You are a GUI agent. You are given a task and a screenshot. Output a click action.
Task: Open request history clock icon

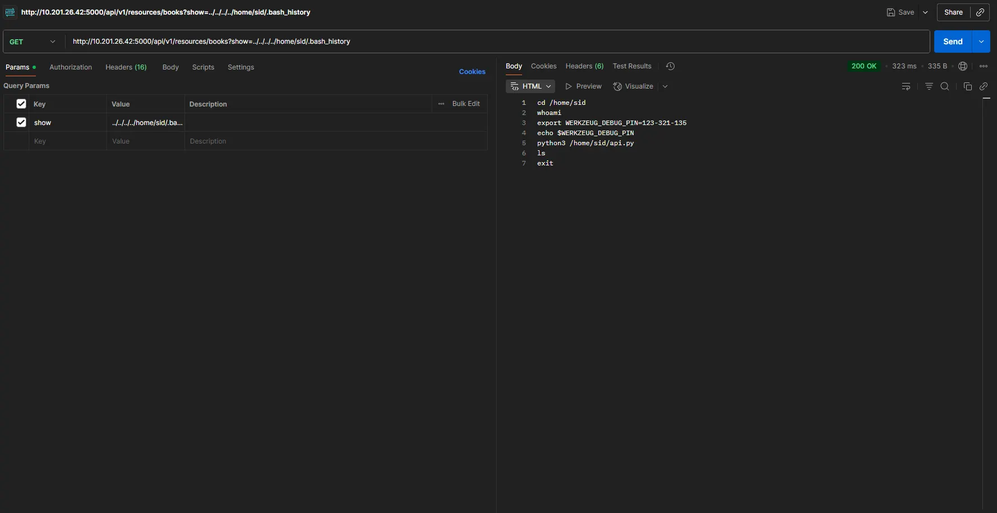[x=670, y=66]
